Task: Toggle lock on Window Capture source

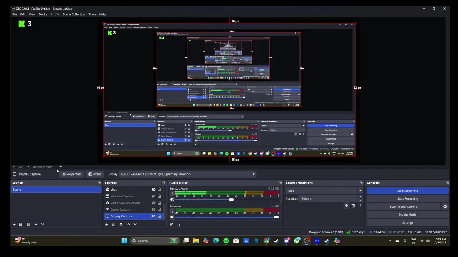Action: pyautogui.click(x=160, y=196)
